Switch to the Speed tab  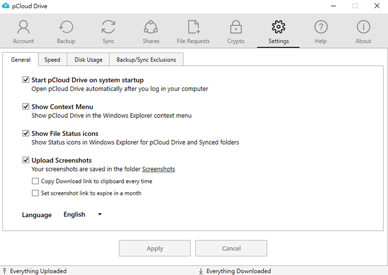pyautogui.click(x=52, y=60)
